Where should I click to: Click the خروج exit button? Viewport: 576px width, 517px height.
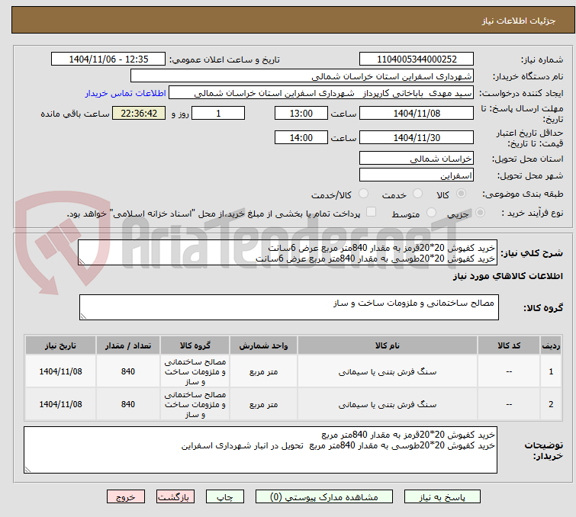click(x=126, y=497)
